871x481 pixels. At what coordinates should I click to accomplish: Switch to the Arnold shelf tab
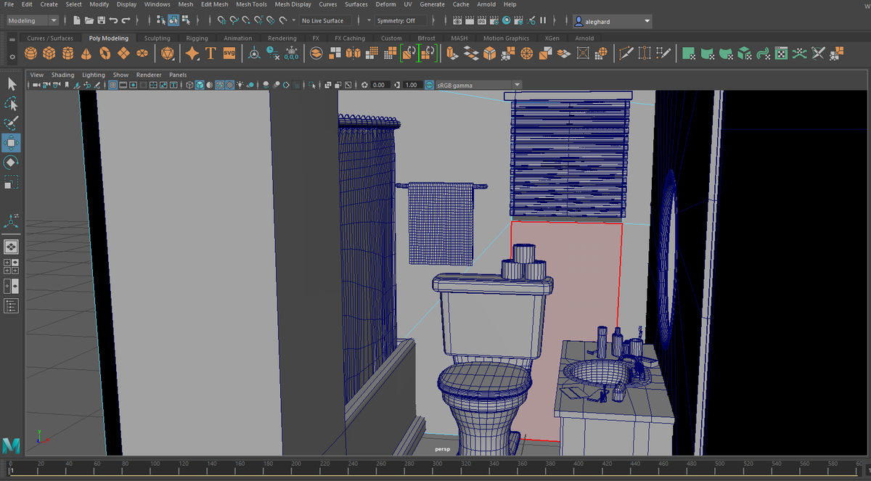(584, 38)
